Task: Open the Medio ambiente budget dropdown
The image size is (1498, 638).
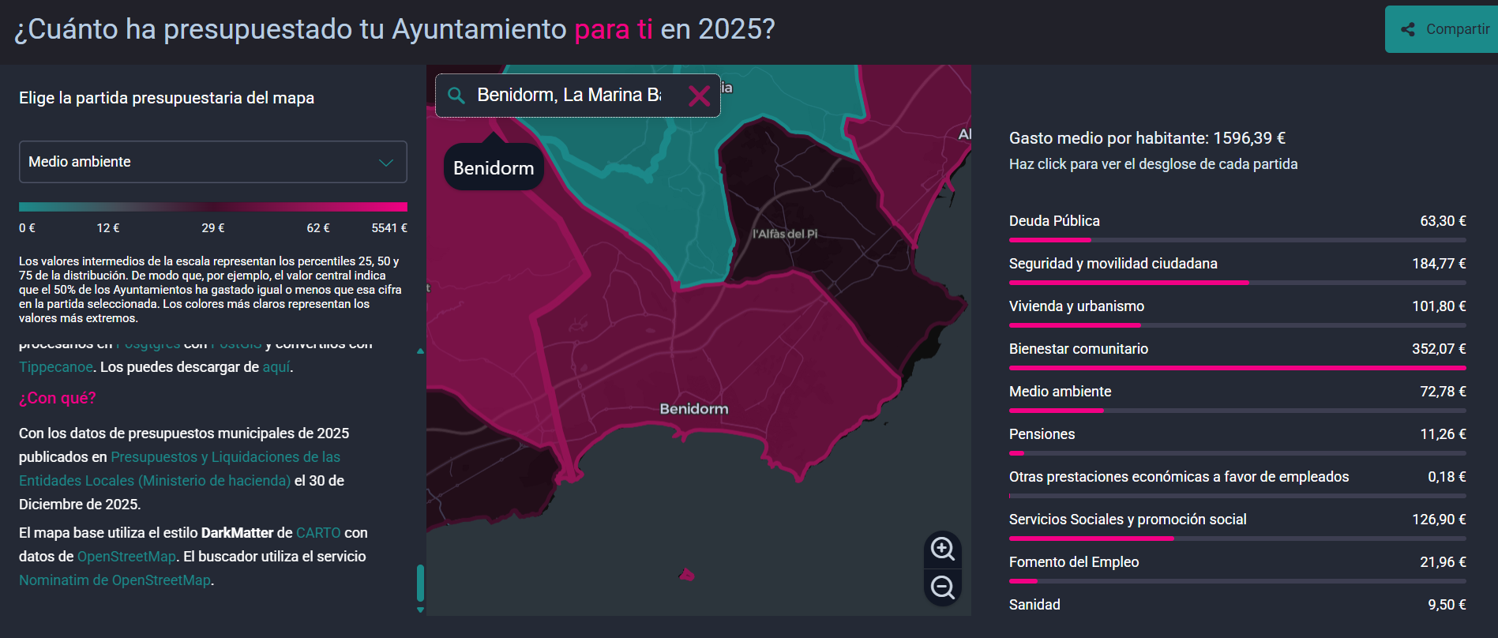Action: click(212, 162)
